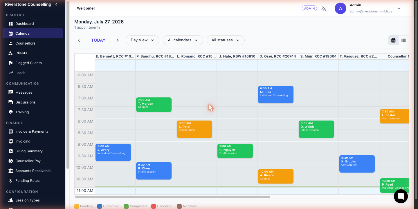Click the Invoice & Payments icon

[x=11, y=132]
